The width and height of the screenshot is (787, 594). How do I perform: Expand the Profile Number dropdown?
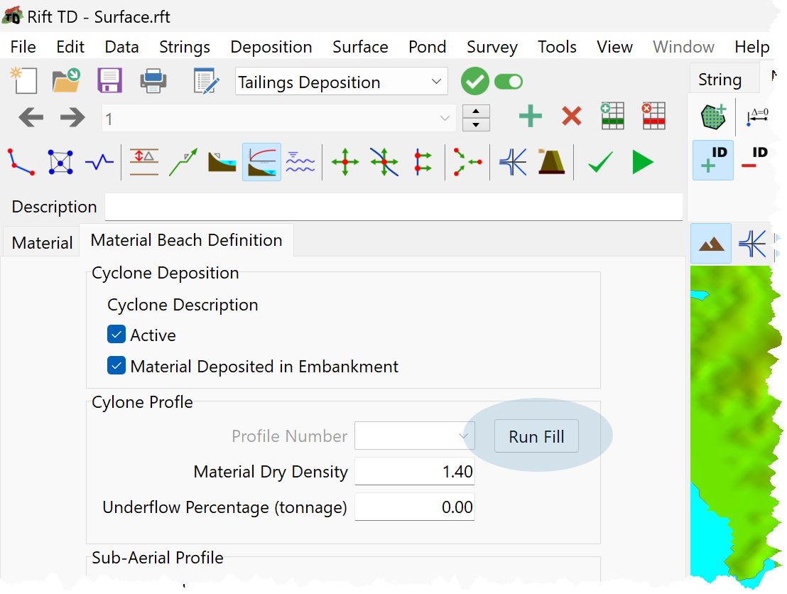pos(415,436)
